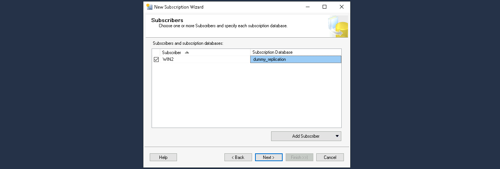Open Help for the wizard
This screenshot has width=500, height=169.
tap(163, 157)
